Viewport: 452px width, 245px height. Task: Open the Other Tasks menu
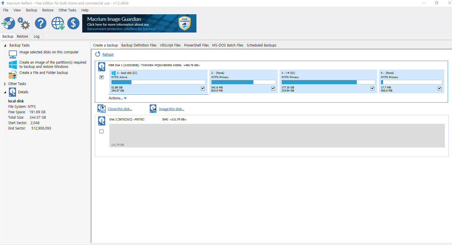(67, 10)
